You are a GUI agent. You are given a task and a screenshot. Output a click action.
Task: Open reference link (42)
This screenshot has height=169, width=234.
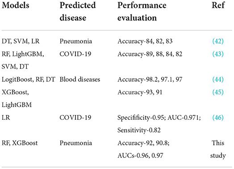[218, 41]
